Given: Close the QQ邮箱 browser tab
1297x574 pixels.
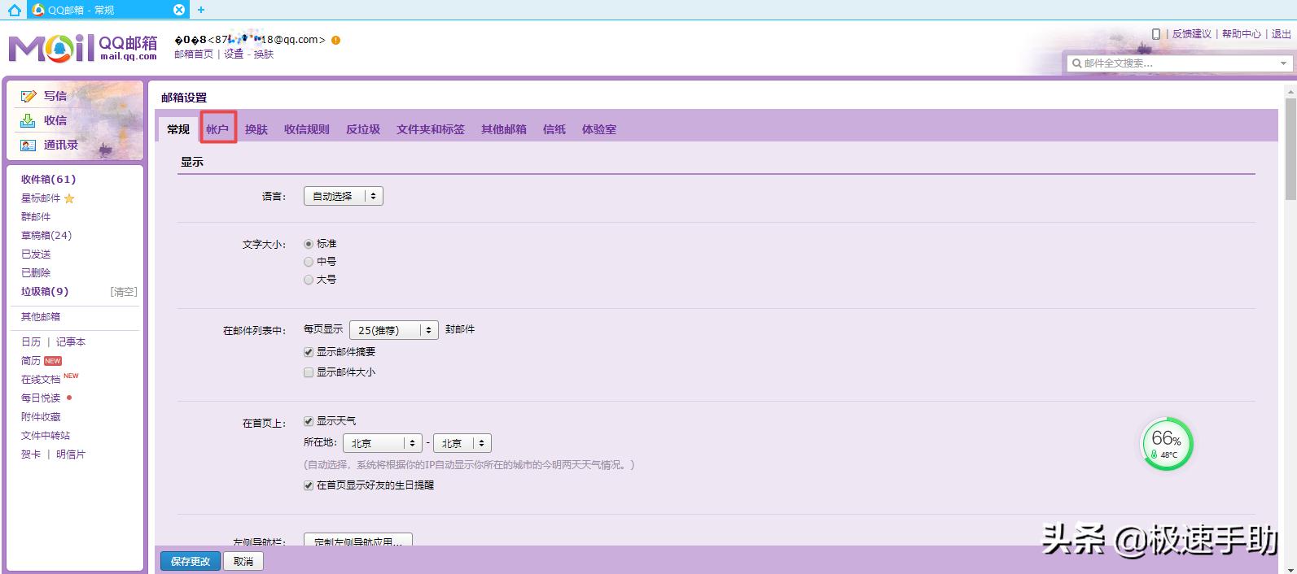Looking at the screenshot, I should (179, 10).
